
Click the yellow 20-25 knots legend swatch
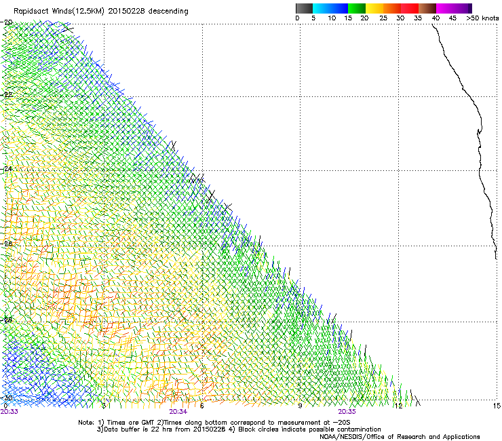(374, 8)
